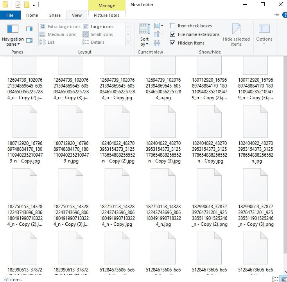
Task: Click the Options folder settings icon
Action: 264,29
